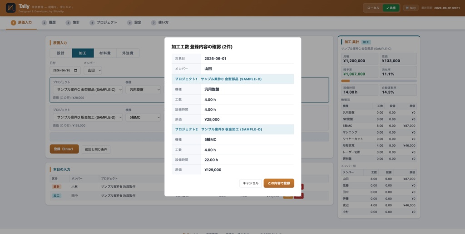Screen dimensions: 465x234
Task: Click the 自動運転率 14.3% card
Action: tap(398, 90)
